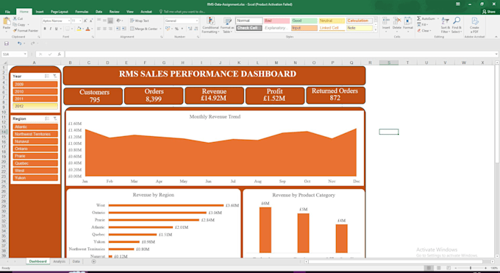Apply the Good cell style
The height and width of the screenshot is (273, 500).
[x=304, y=21]
